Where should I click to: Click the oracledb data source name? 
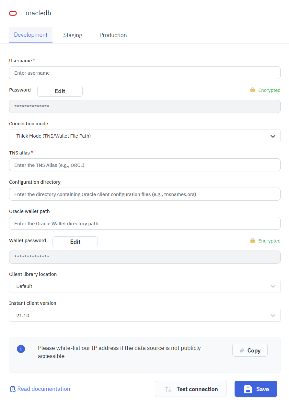38,13
